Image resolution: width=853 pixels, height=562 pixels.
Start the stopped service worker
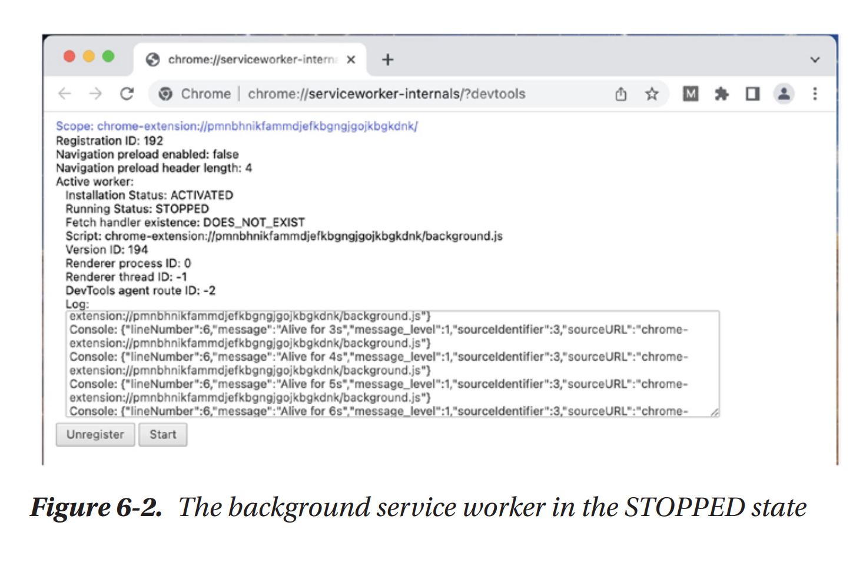162,435
